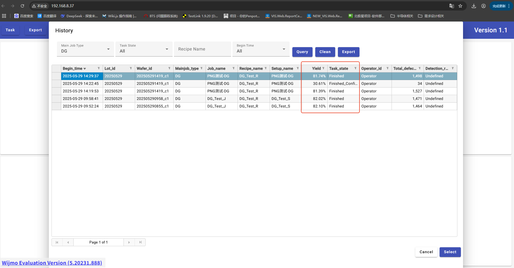Open Begin Time dropdown
Screen dimensions: 514x268
(261, 49)
